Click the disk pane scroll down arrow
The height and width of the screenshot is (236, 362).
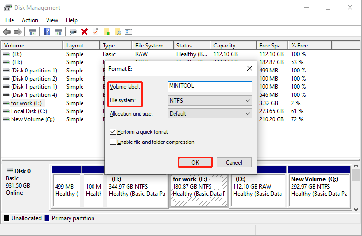tap(356, 210)
